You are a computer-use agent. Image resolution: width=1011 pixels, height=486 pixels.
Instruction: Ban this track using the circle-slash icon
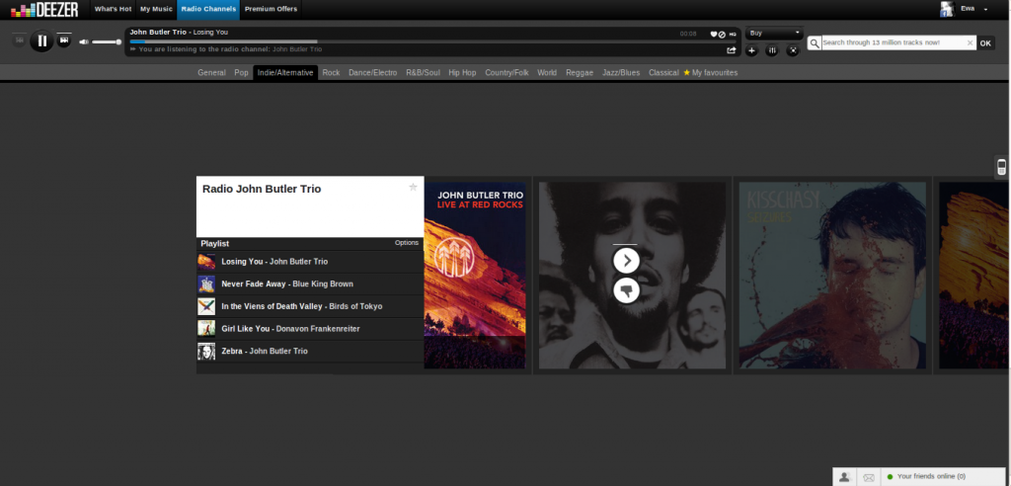point(722,35)
